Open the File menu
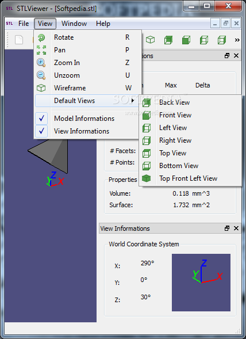The image size is (246, 339). (24, 24)
